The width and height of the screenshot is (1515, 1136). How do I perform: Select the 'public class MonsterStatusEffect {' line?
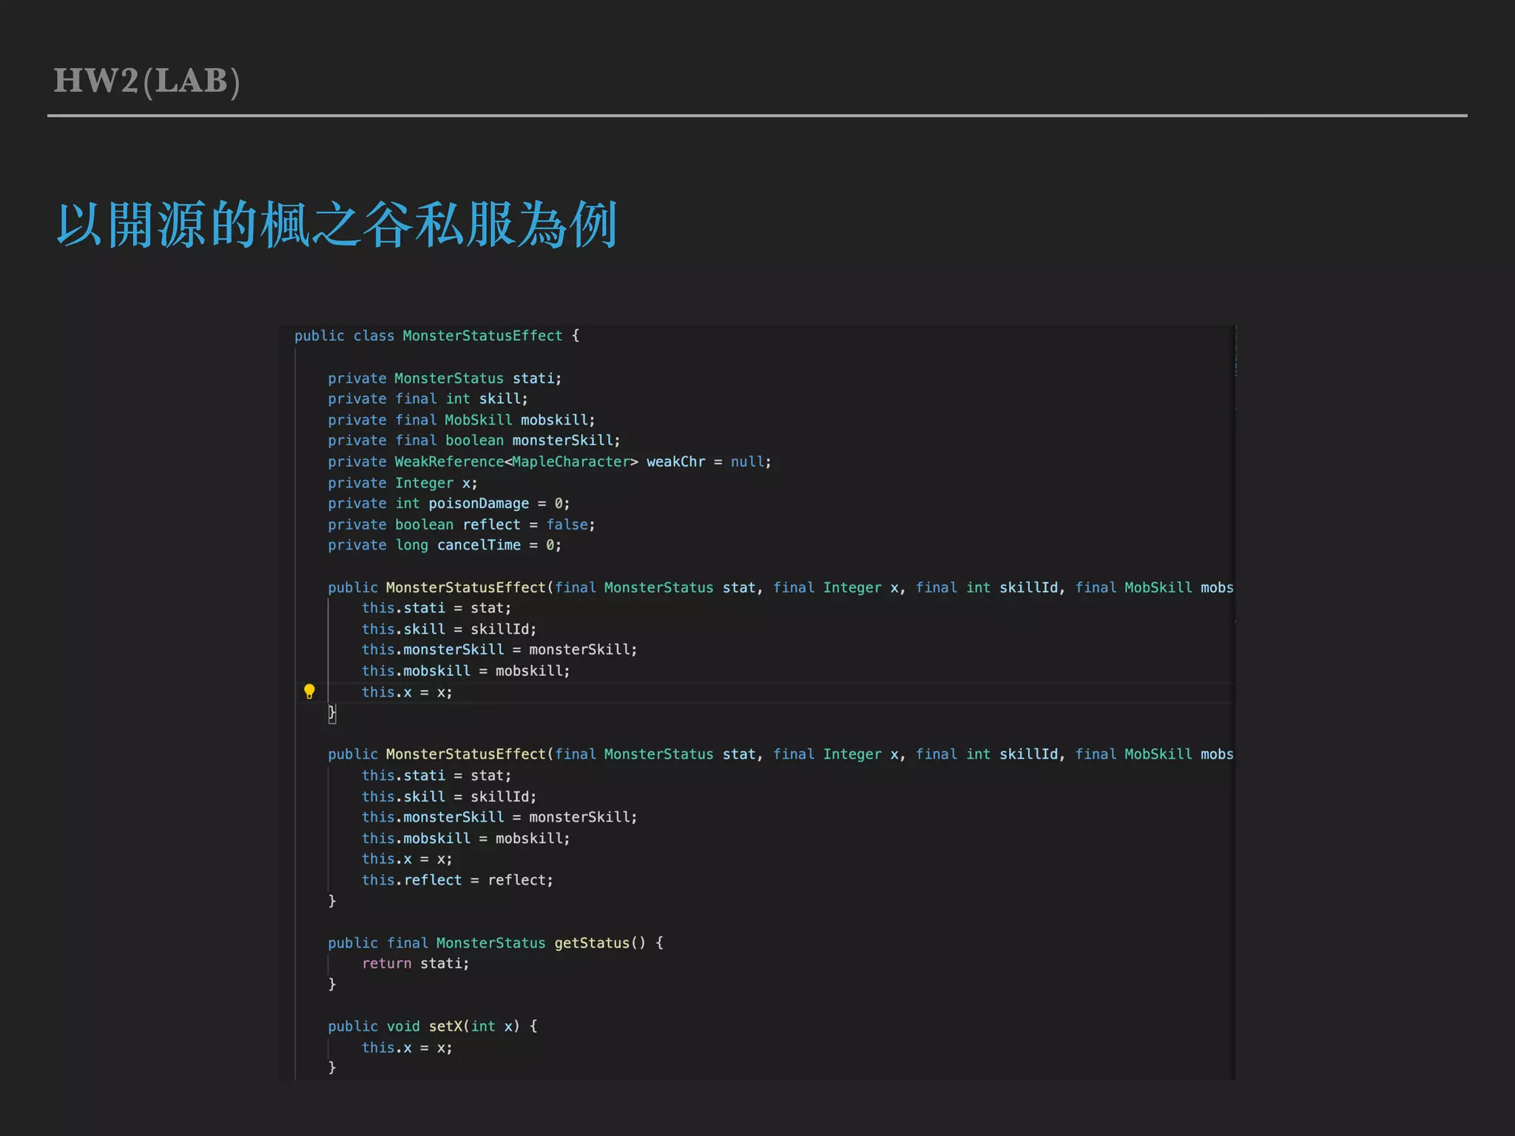click(436, 336)
